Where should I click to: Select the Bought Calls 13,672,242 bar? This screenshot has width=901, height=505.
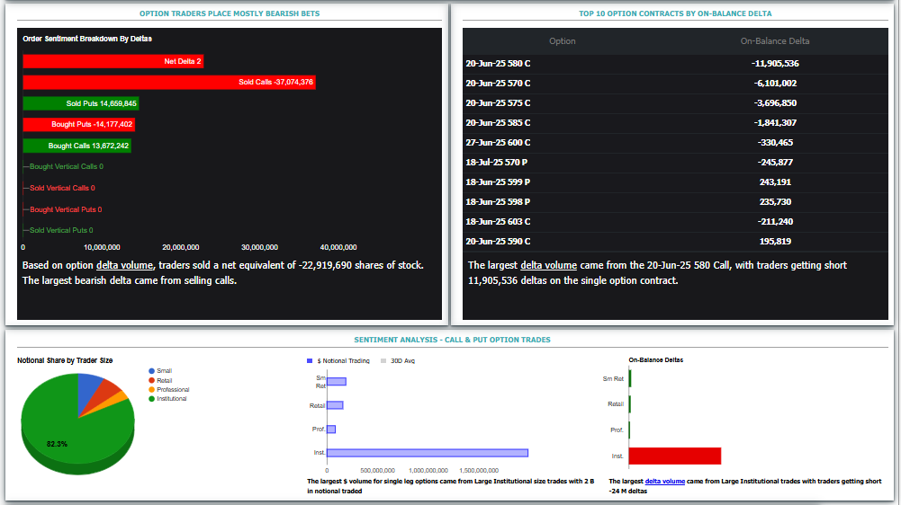(77, 146)
